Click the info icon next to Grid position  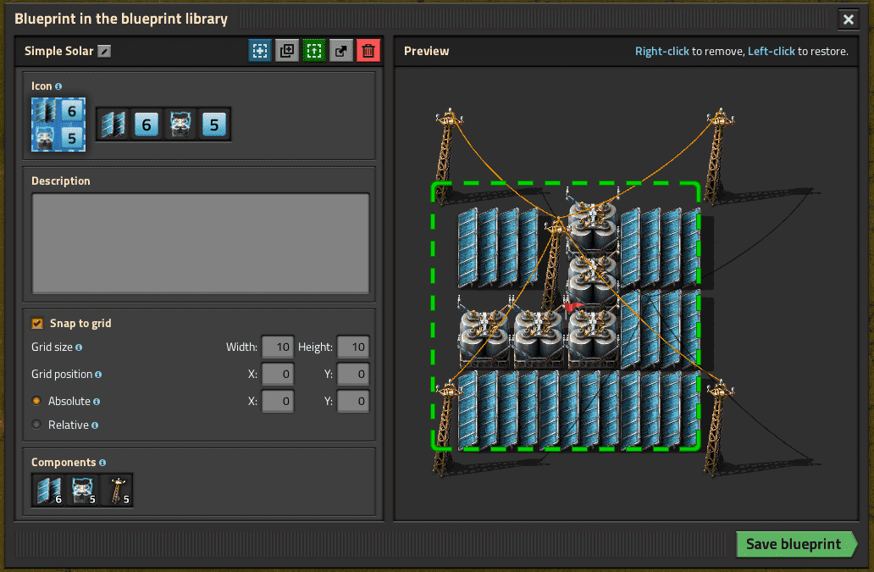pos(98,375)
